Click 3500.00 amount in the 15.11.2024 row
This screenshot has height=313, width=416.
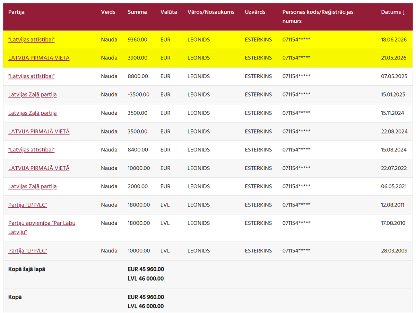[137, 113]
